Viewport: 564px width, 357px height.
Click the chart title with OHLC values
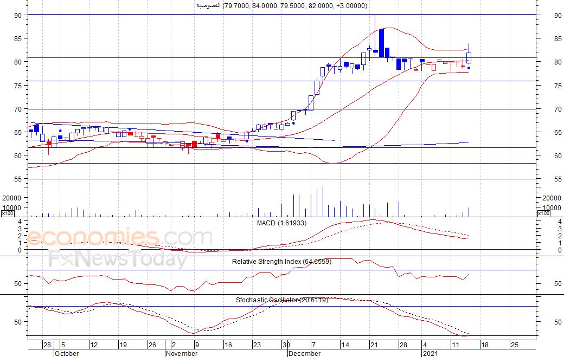[282, 6]
